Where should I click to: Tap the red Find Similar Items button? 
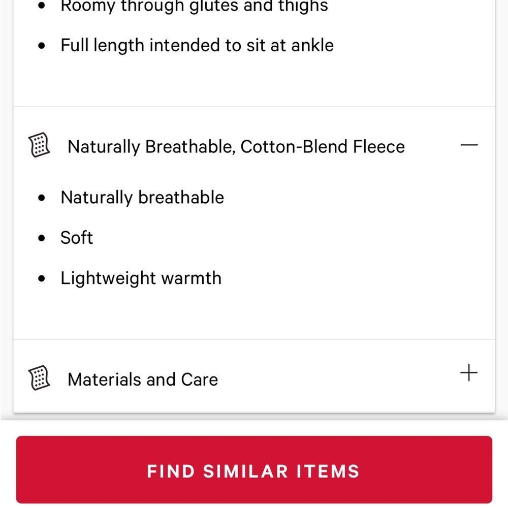point(254,469)
